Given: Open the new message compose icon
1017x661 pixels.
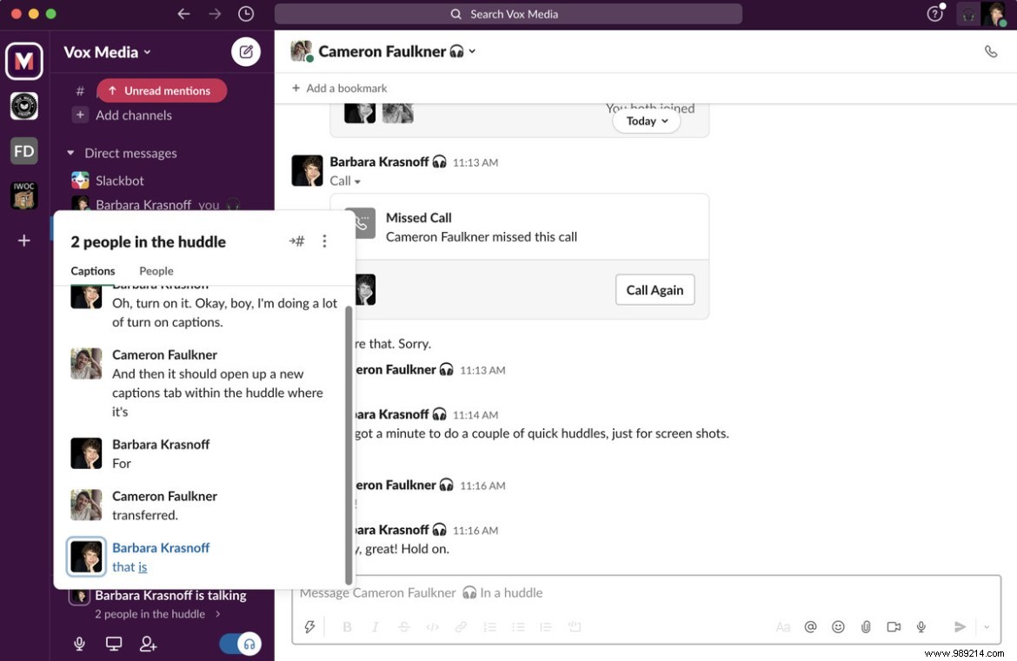Looking at the screenshot, I should pyautogui.click(x=245, y=51).
